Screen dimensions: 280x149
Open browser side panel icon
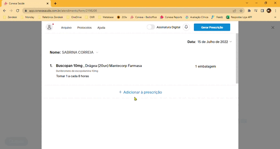(x=262, y=11)
